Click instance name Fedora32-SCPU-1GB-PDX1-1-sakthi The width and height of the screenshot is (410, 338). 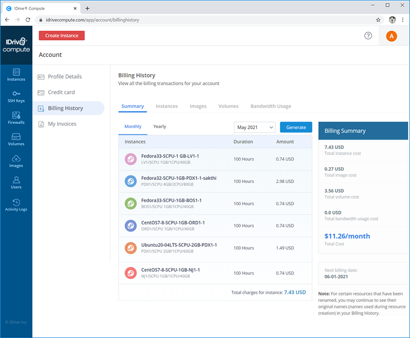[179, 178]
